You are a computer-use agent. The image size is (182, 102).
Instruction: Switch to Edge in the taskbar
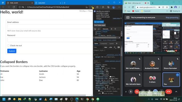tap(77, 99)
